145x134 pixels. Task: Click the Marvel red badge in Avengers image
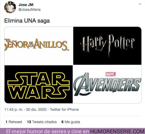(110, 74)
